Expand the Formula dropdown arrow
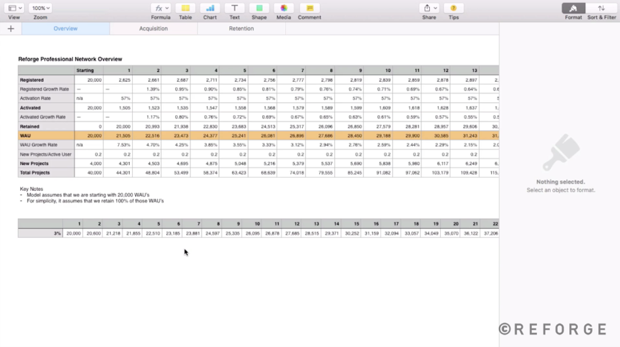This screenshot has height=347, width=620. tap(167, 8)
